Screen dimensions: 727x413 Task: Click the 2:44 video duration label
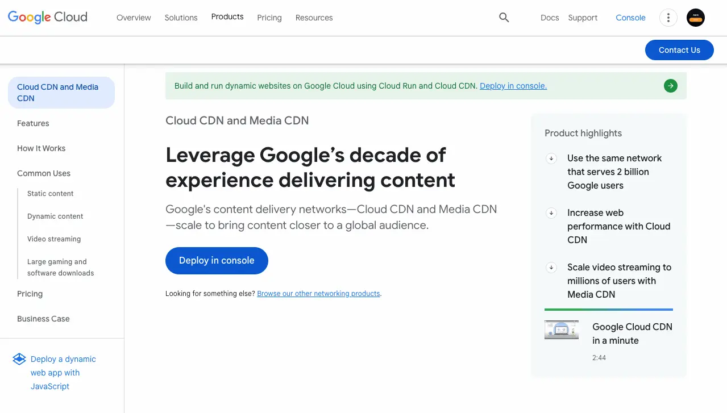tap(599, 358)
